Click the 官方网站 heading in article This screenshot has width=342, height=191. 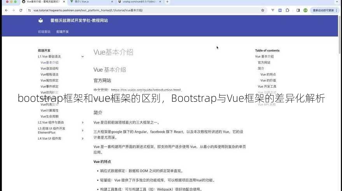coord(102,81)
